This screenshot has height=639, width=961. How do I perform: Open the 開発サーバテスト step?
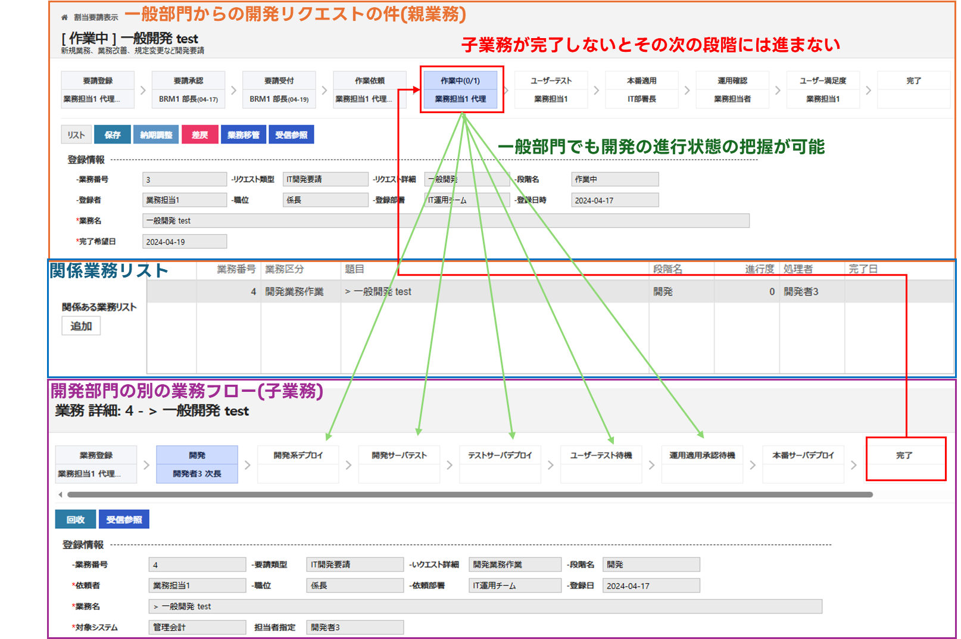tap(399, 464)
